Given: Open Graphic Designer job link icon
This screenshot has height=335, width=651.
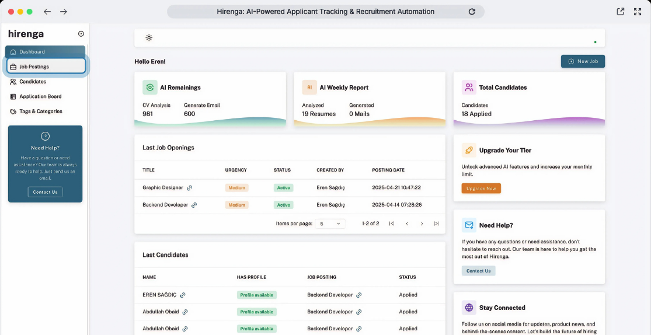Looking at the screenshot, I should 189,187.
